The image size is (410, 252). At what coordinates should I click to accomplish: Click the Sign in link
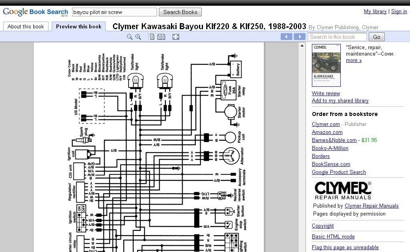(399, 12)
